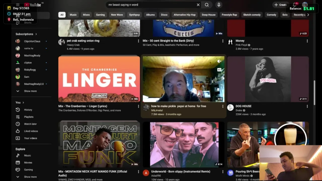This screenshot has height=181, width=322.
Task: Click the magnifier search button
Action: coord(207,5)
